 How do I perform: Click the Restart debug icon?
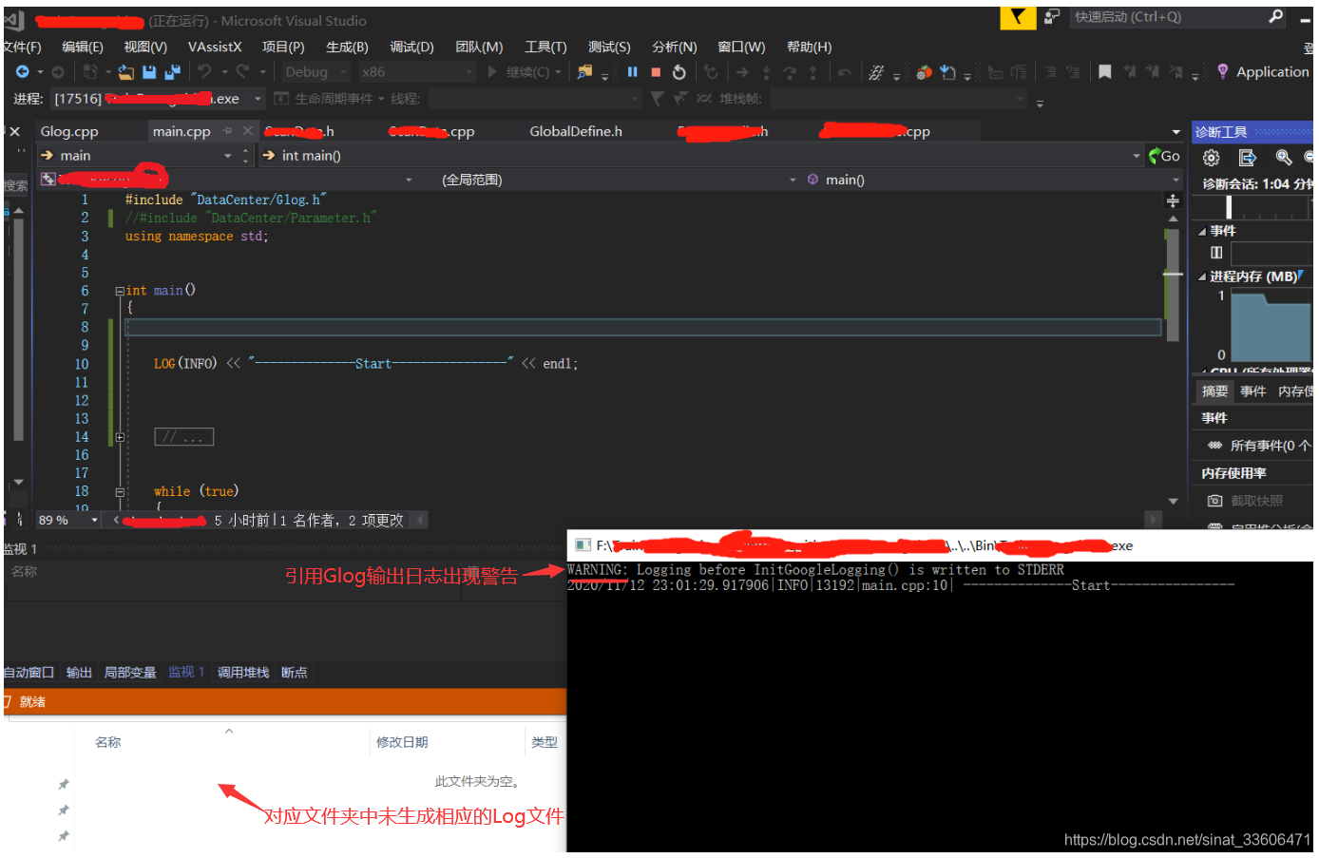coord(679,71)
